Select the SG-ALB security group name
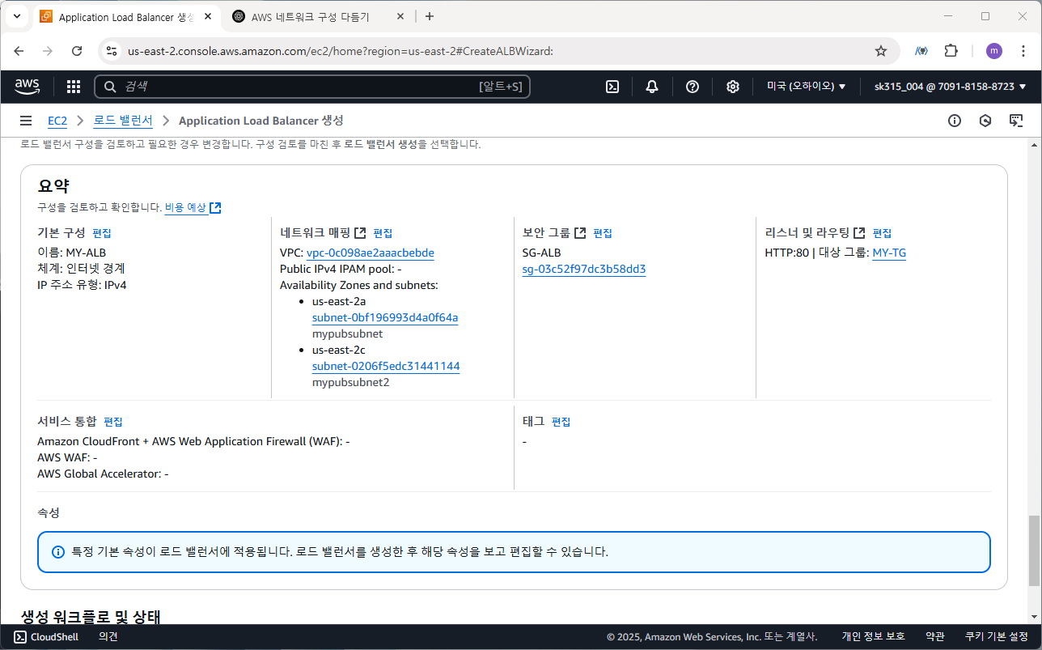 pos(542,253)
